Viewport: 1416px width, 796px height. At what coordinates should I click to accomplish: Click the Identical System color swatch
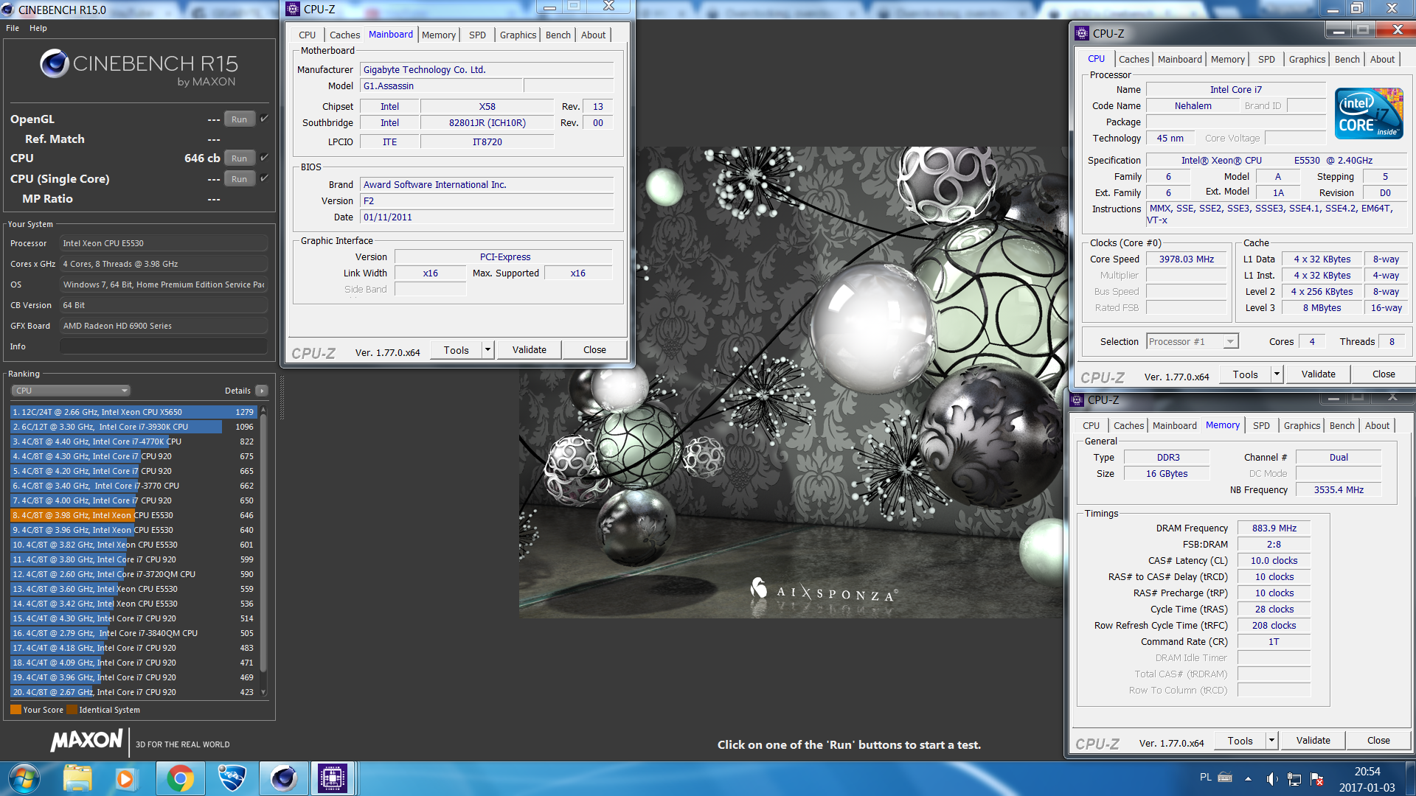point(72,710)
